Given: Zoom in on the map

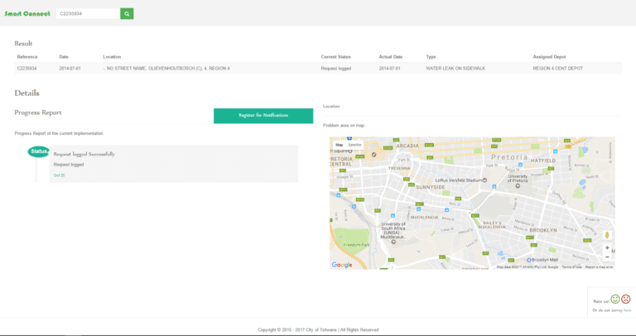Looking at the screenshot, I should [607, 247].
